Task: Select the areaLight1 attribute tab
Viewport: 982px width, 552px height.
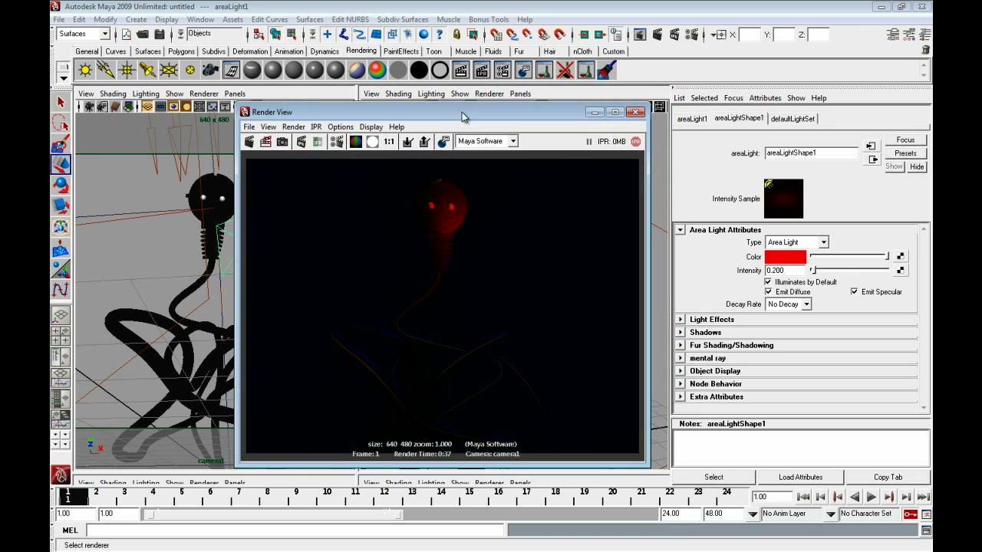Action: point(692,119)
